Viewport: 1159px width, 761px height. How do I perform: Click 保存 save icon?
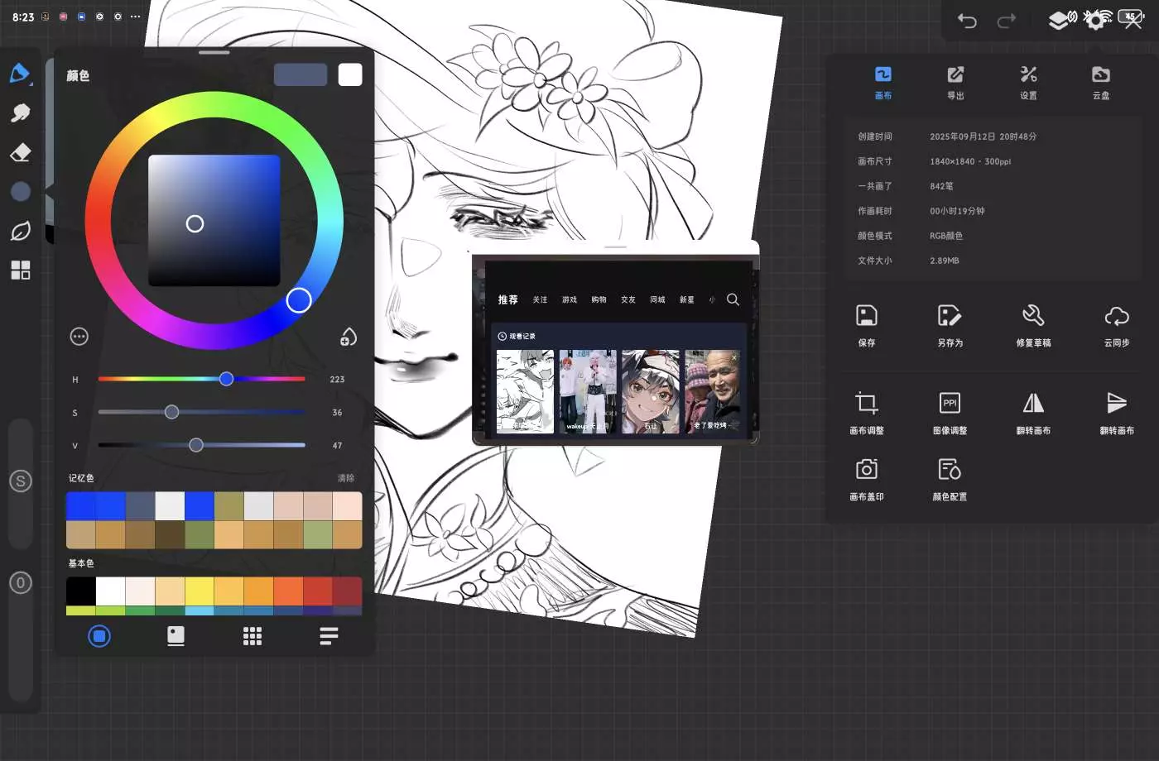coord(866,316)
